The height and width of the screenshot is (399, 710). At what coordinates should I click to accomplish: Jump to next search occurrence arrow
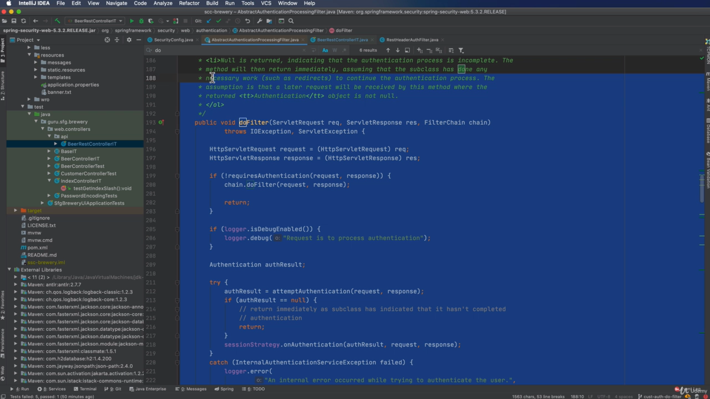(397, 50)
